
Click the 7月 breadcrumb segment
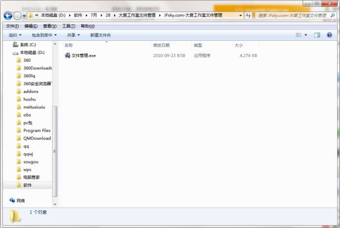click(x=94, y=16)
